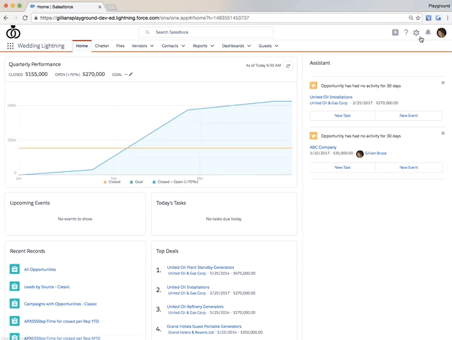The height and width of the screenshot is (340, 452).
Task: Open Campaigns with Opportunities - Classic record
Action: point(60,303)
